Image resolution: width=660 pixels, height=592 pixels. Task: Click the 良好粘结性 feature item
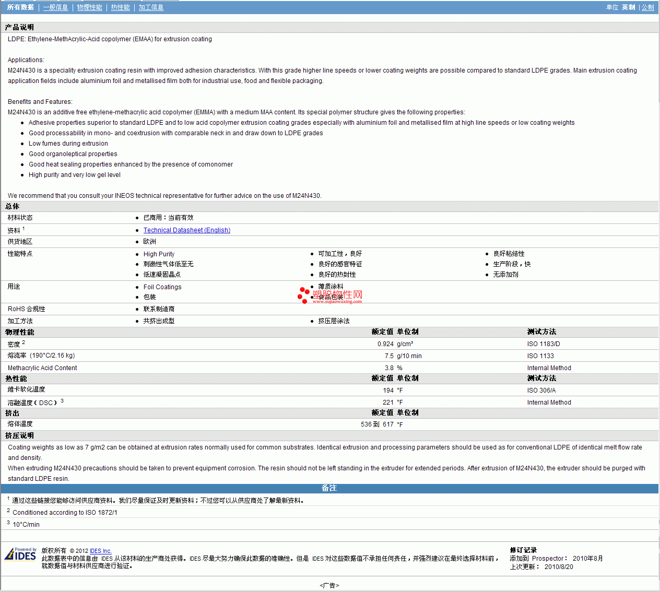click(509, 254)
